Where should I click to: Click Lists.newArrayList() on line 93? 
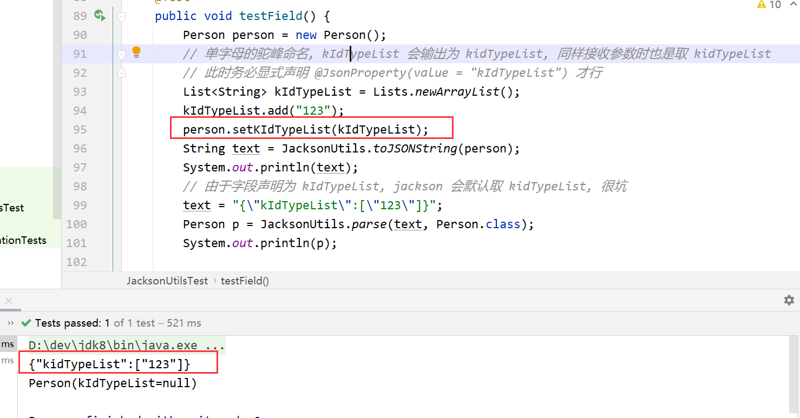pyautogui.click(x=443, y=91)
